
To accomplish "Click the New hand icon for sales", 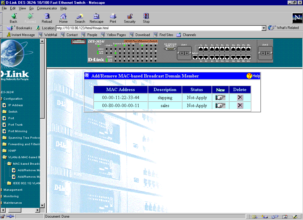I will pos(220,106).
